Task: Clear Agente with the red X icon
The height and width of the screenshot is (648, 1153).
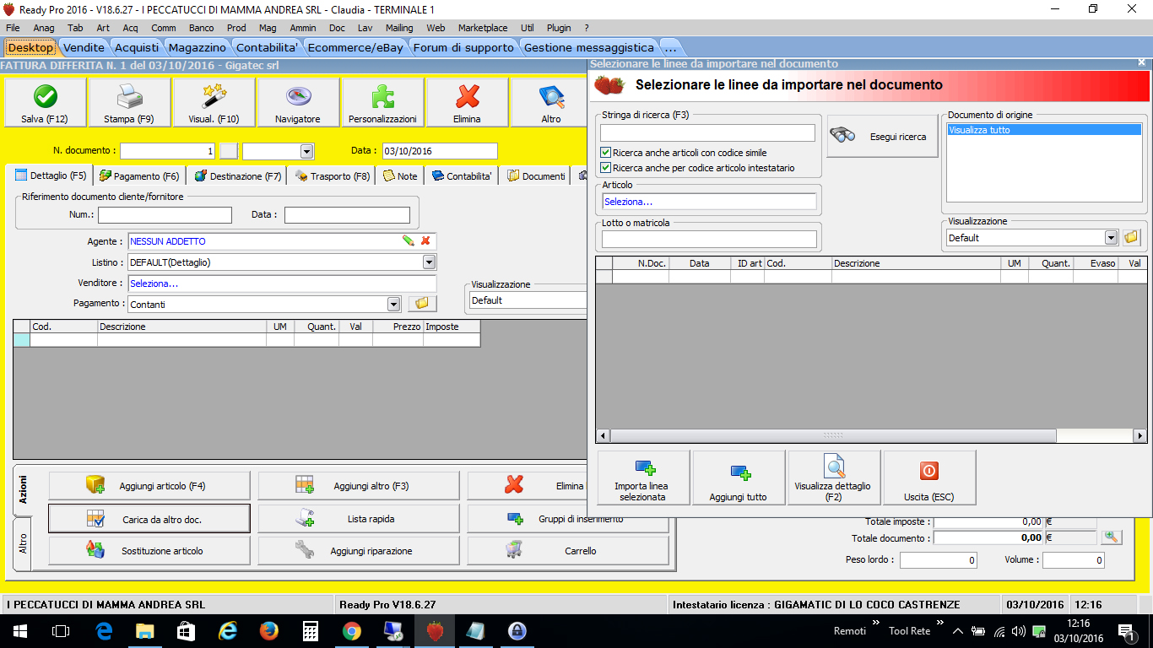Action: 425,241
